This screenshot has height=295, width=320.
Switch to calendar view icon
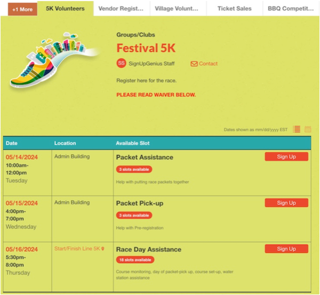(308, 129)
